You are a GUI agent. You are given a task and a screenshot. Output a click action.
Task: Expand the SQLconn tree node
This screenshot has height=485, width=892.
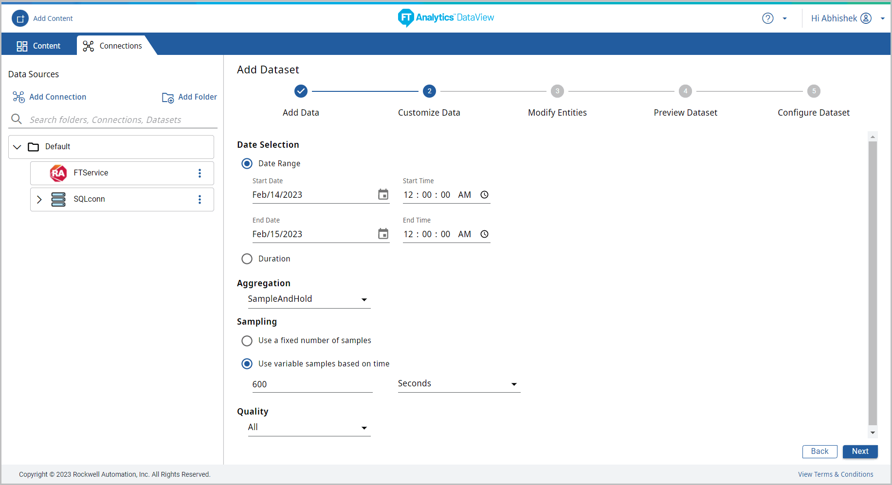[39, 199]
